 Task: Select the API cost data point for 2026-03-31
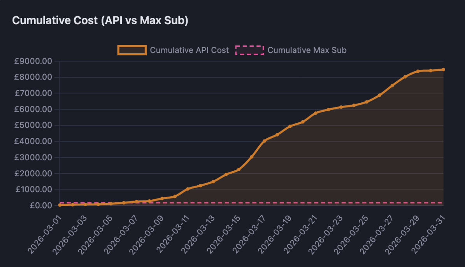tap(443, 70)
